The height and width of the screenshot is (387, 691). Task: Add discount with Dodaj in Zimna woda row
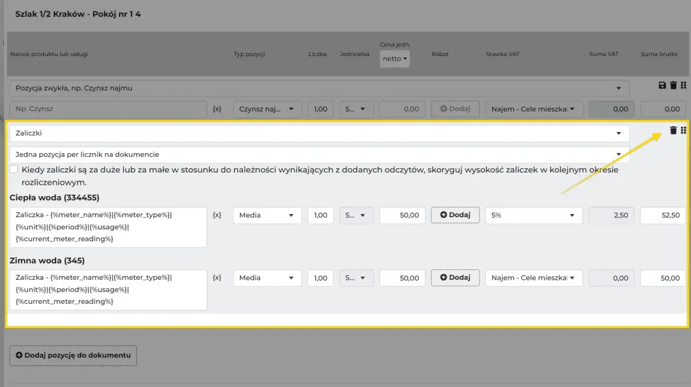[x=455, y=278]
